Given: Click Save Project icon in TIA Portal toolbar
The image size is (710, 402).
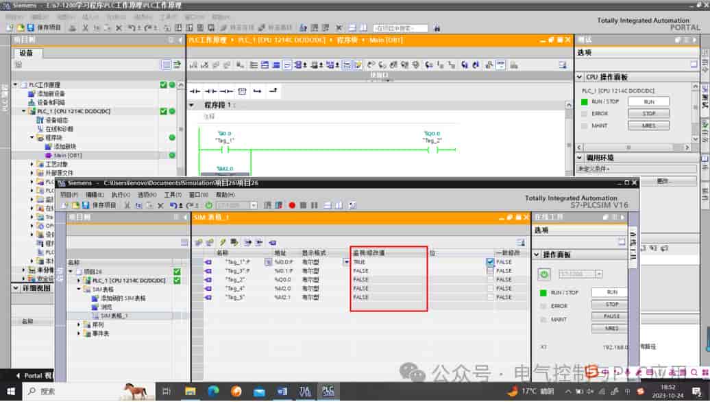Looking at the screenshot, I should coord(30,27).
